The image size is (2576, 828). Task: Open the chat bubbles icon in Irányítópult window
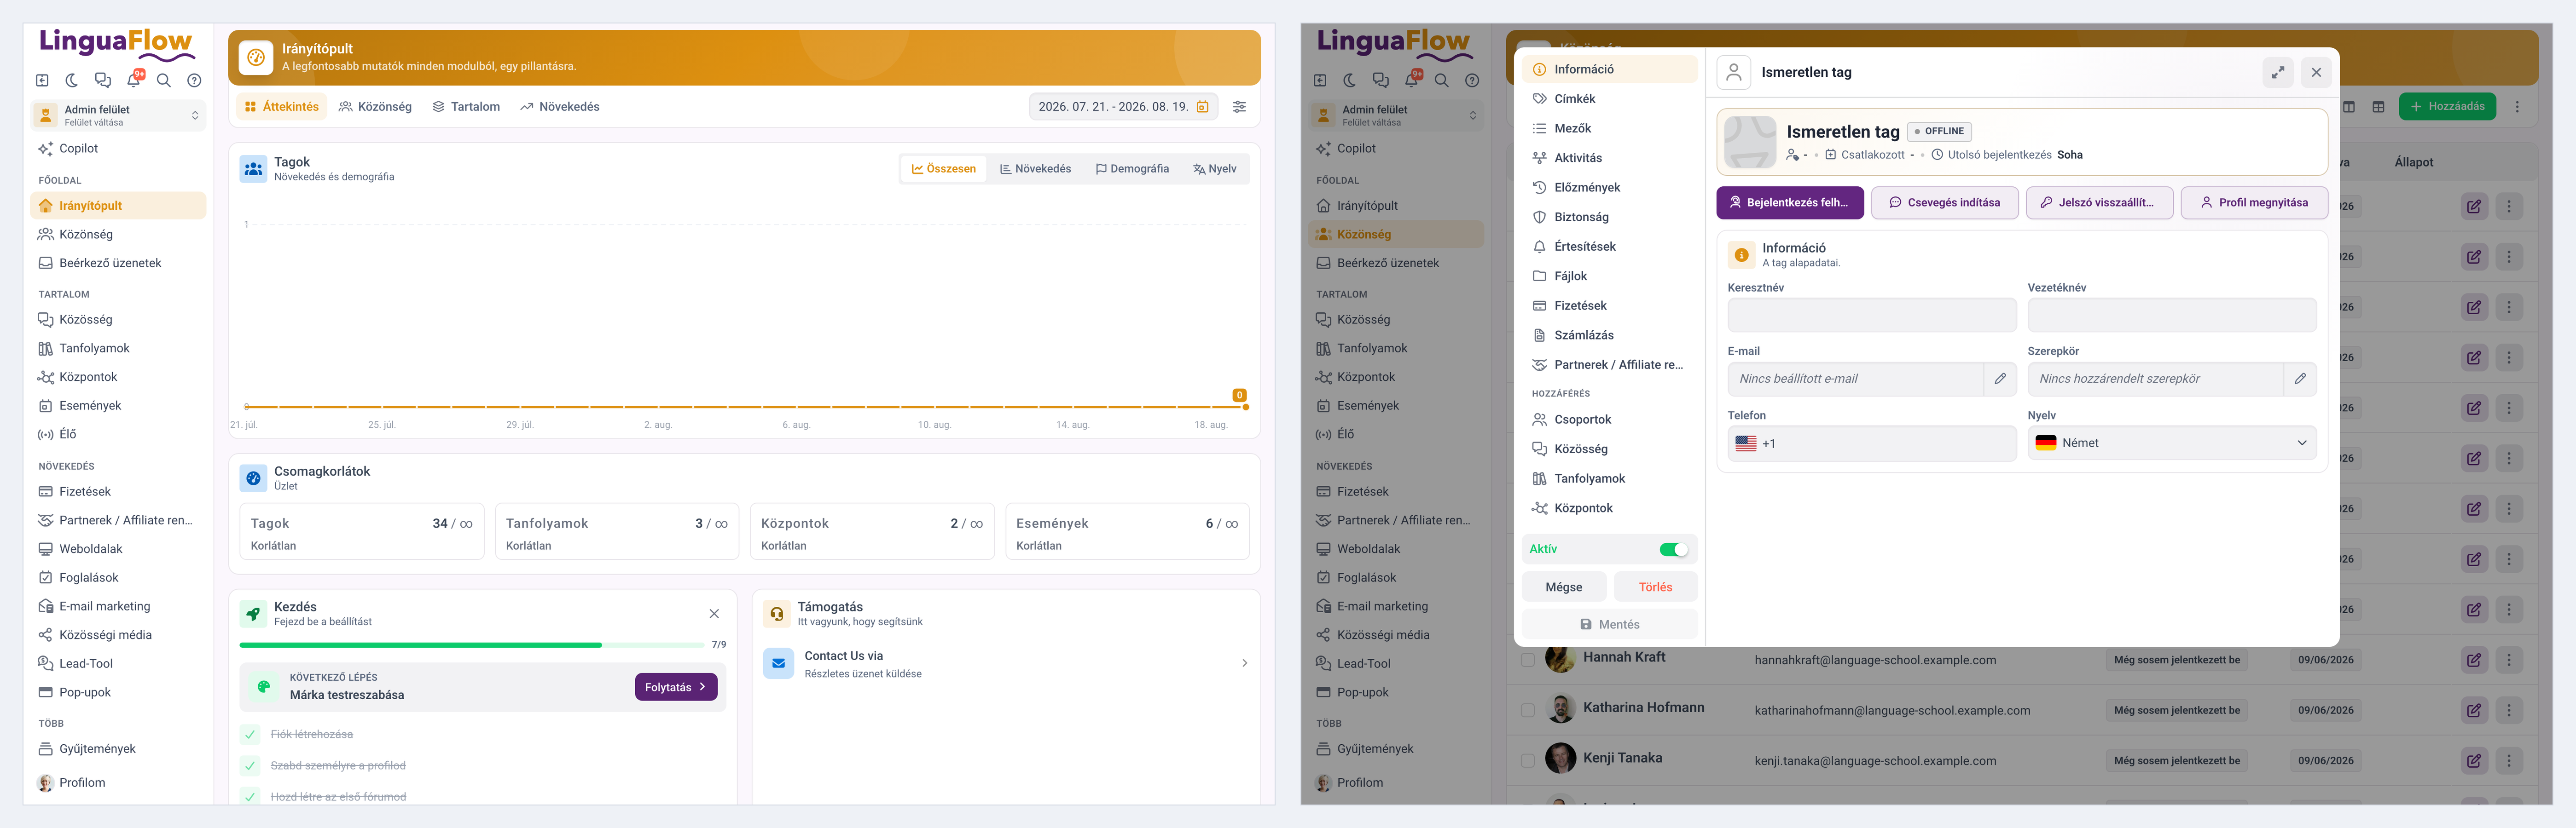(x=103, y=81)
